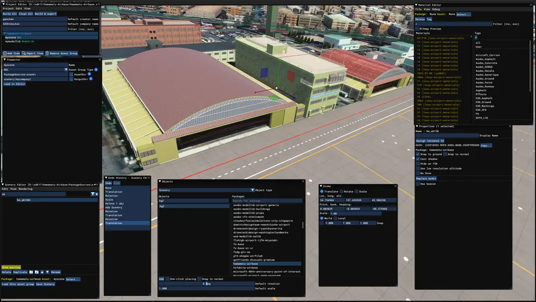Click the Scale value field in Gizmo
536x302 pixels.
[355, 214]
